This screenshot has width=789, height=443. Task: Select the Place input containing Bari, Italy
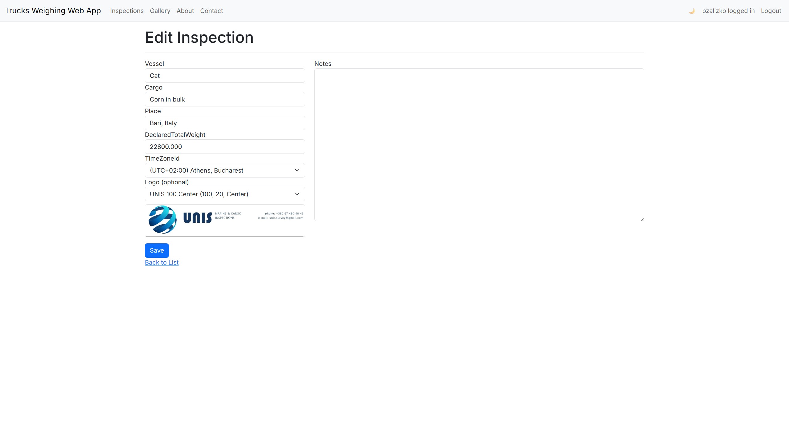(225, 123)
